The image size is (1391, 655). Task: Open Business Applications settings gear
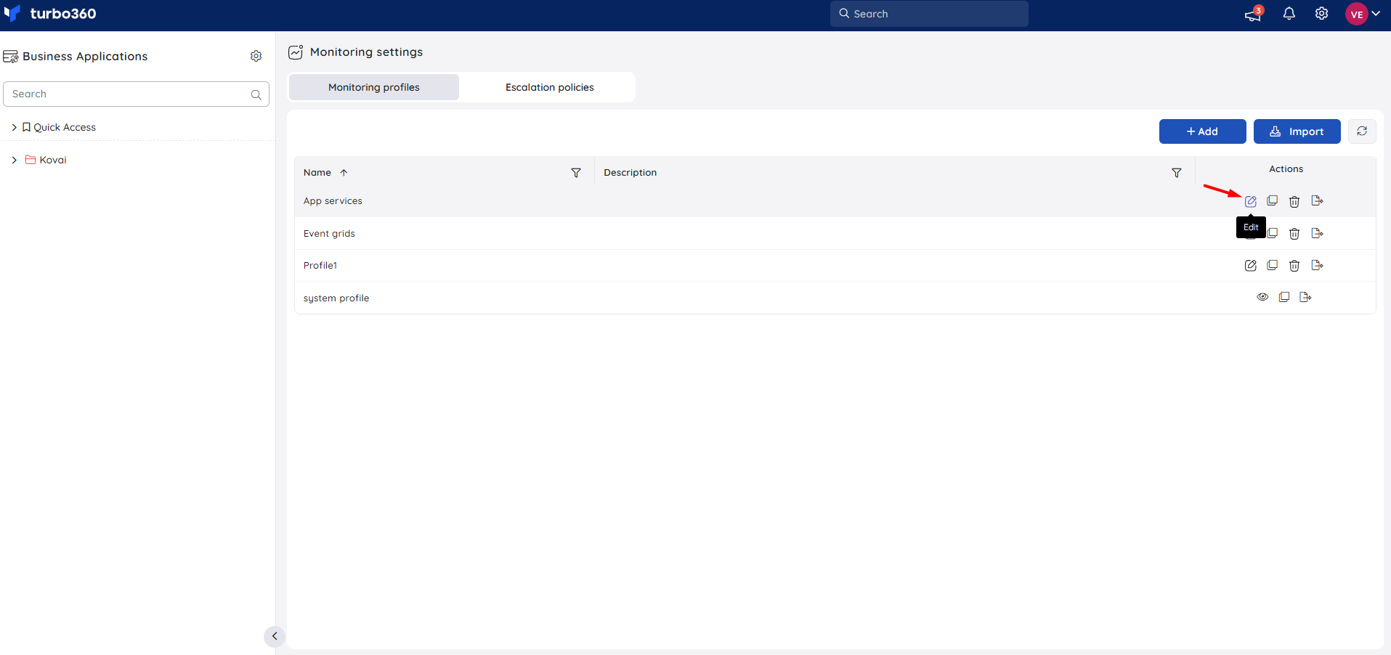(256, 56)
